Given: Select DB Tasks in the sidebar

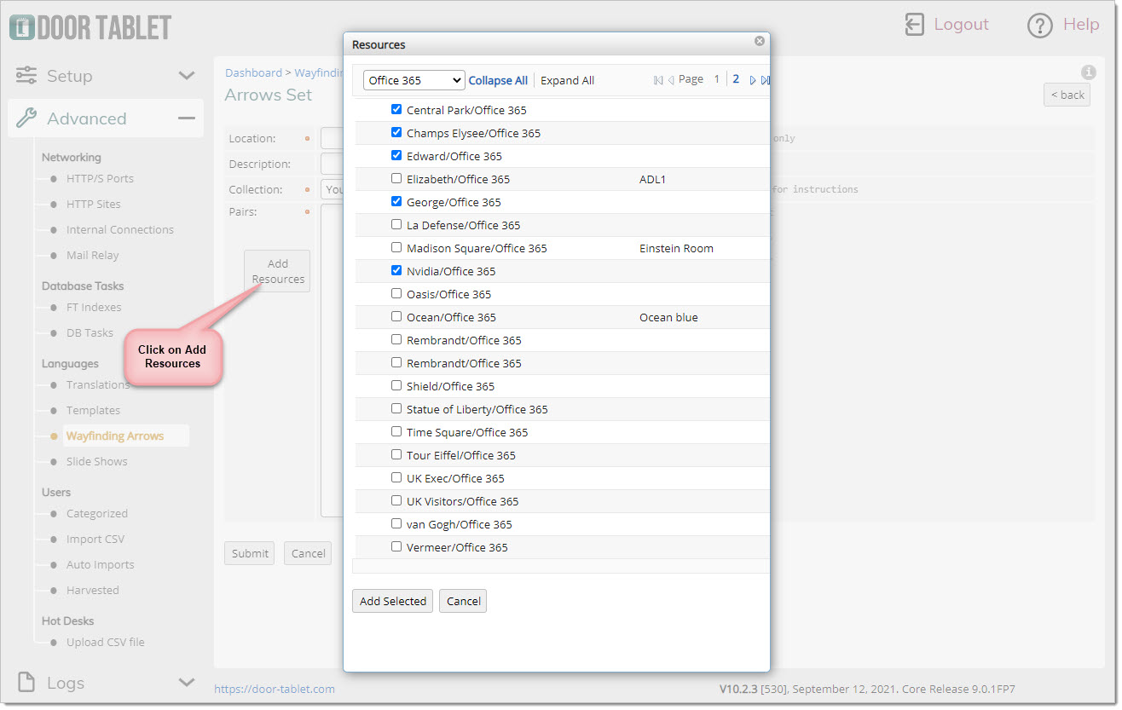Looking at the screenshot, I should [x=90, y=332].
